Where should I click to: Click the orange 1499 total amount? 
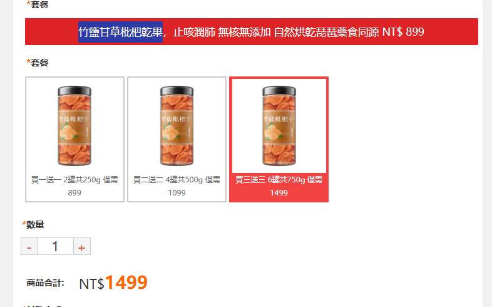coord(126,282)
